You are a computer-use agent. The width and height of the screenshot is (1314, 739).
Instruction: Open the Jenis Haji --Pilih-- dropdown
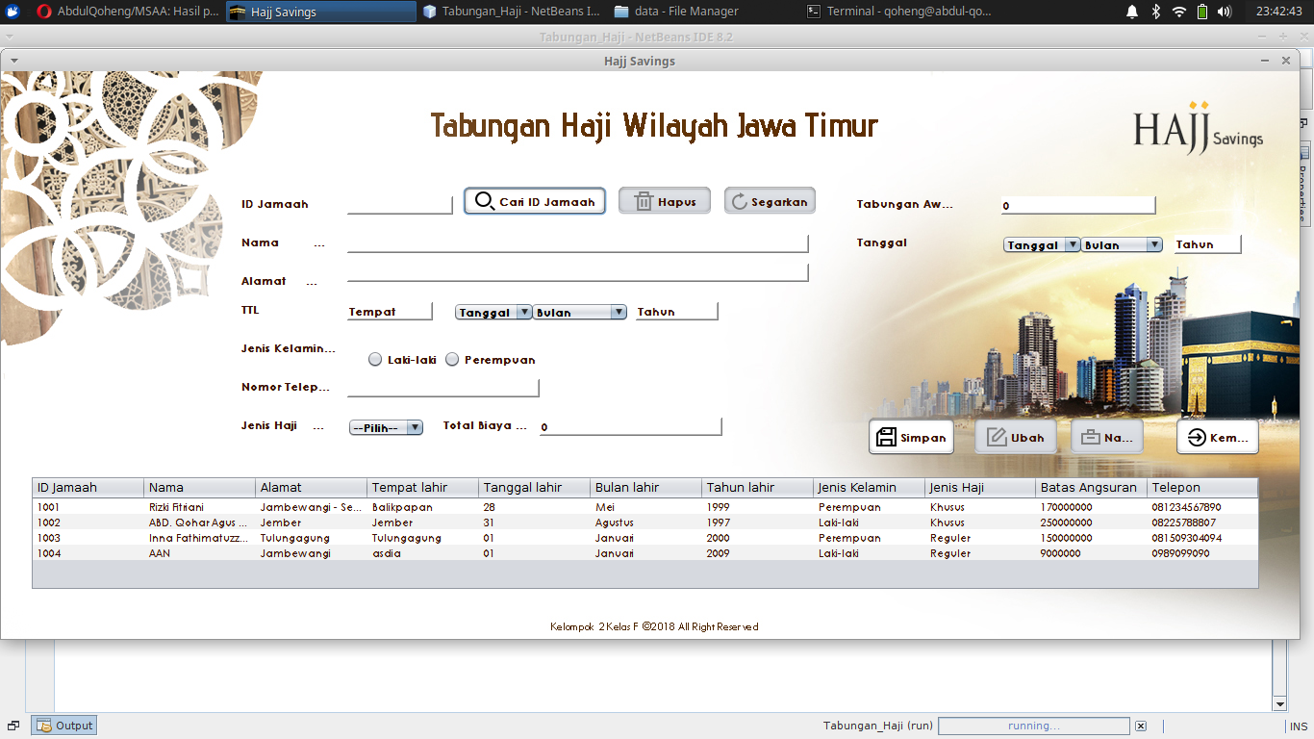click(x=386, y=427)
